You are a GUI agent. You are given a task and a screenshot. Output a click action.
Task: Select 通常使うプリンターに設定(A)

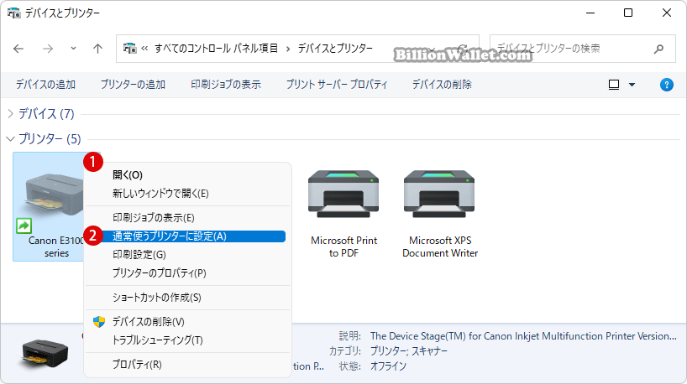(187, 236)
